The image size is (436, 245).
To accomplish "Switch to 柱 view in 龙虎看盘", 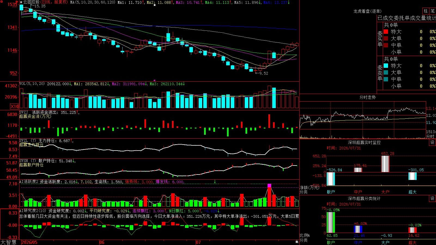I will [426, 11].
